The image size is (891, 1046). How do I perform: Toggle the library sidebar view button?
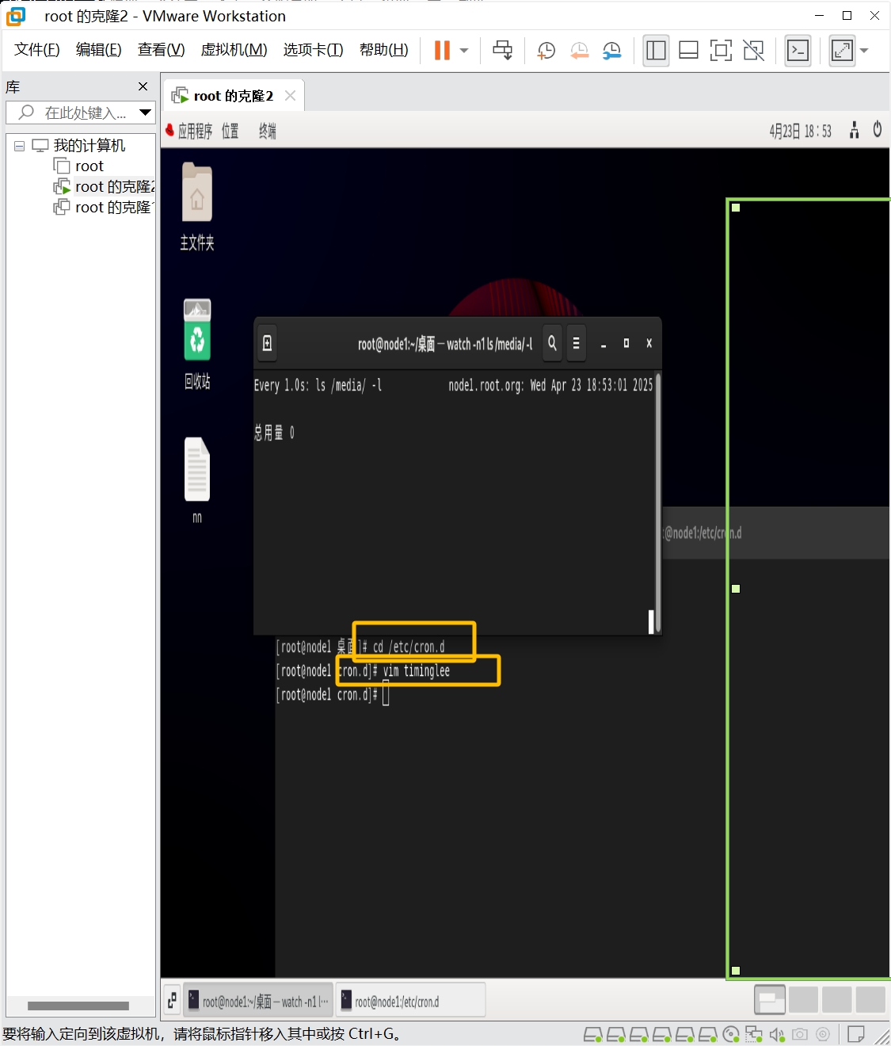click(x=656, y=51)
